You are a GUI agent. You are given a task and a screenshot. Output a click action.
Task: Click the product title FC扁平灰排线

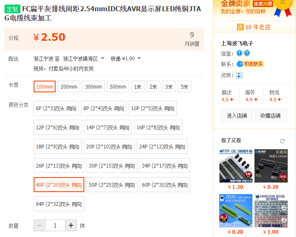click(103, 13)
